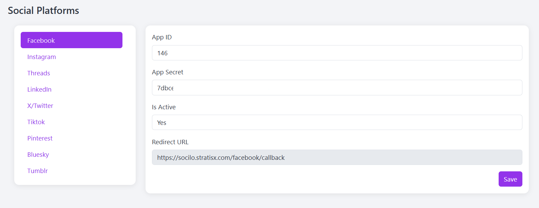Image resolution: width=539 pixels, height=208 pixels.
Task: Save the Facebook platform settings
Action: 510,179
